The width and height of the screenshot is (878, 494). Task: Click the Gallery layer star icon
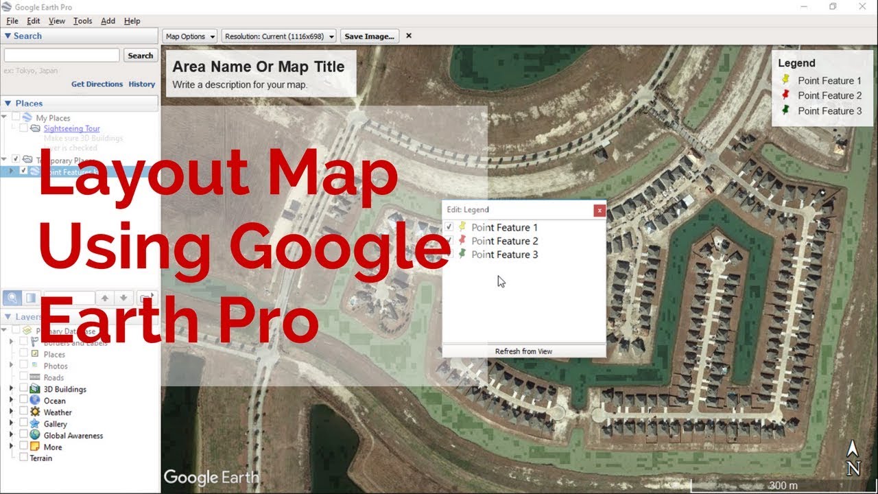click(x=35, y=424)
